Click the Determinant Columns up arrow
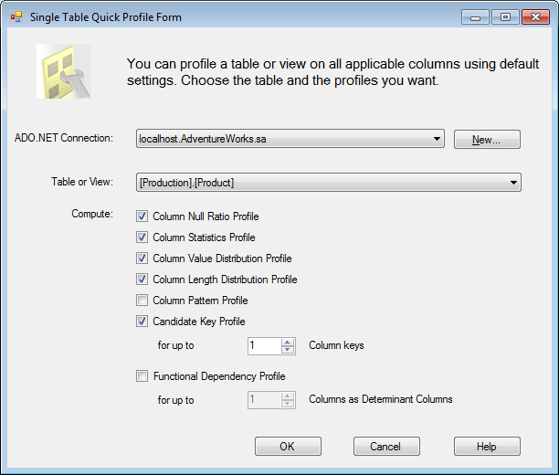559x475 pixels. tap(288, 396)
